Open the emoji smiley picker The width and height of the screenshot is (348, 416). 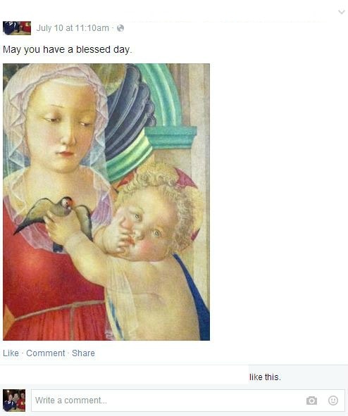click(333, 401)
